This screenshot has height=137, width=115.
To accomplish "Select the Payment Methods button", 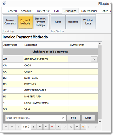I will [x=25, y=22].
